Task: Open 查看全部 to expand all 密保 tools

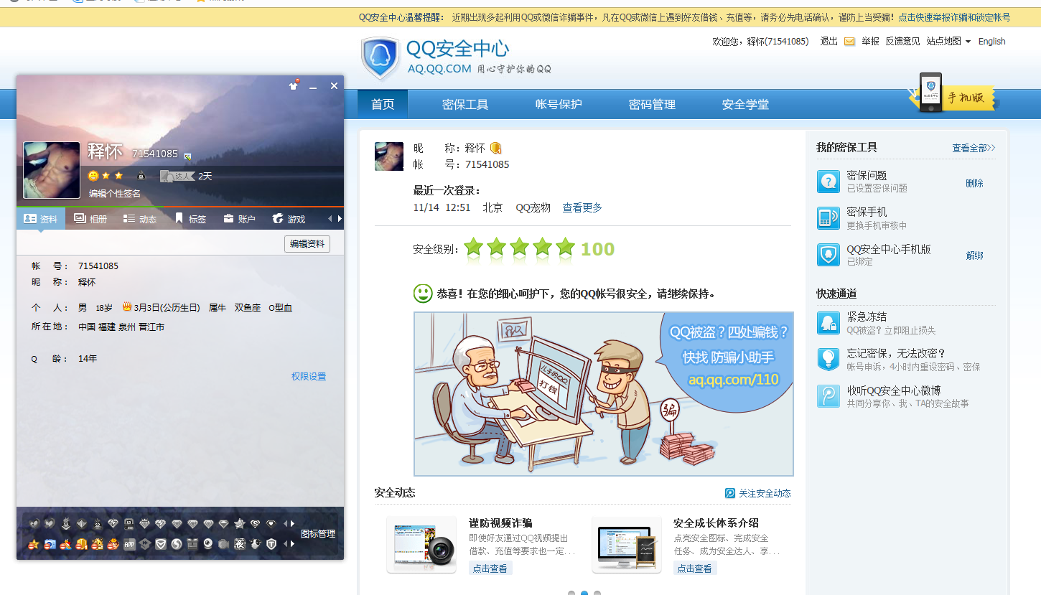Action: point(974,148)
